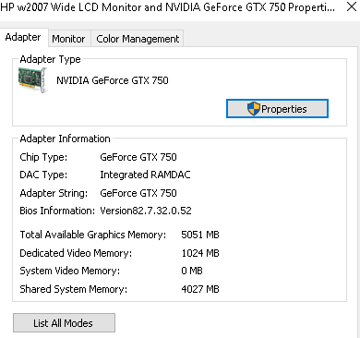Screen dimensions: 360x338
Task: Click the graphics adapter card icon
Action: coord(32,80)
